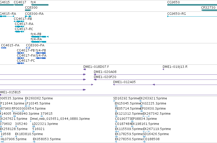Click protein CG8300-PA label
The width and height of the screenshot is (217, 143).
coord(35,45)
